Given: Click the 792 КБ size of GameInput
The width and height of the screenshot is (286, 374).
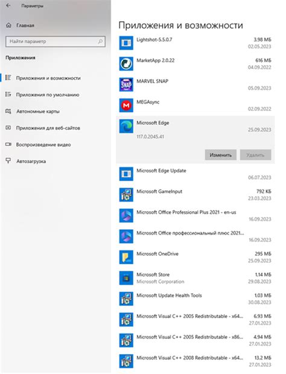Looking at the screenshot, I should [264, 191].
